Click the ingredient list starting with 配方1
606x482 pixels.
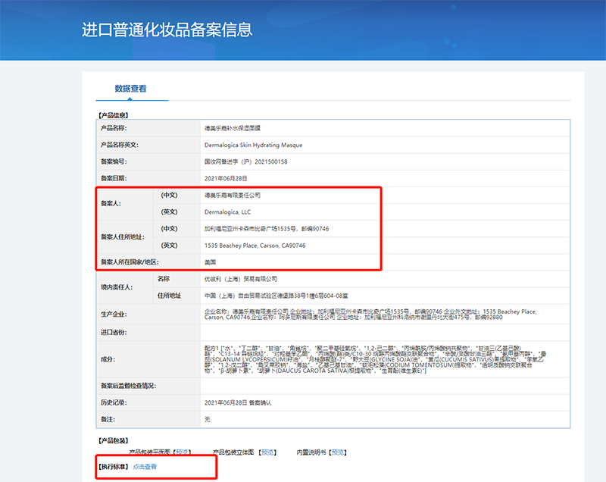pyautogui.click(x=375, y=359)
